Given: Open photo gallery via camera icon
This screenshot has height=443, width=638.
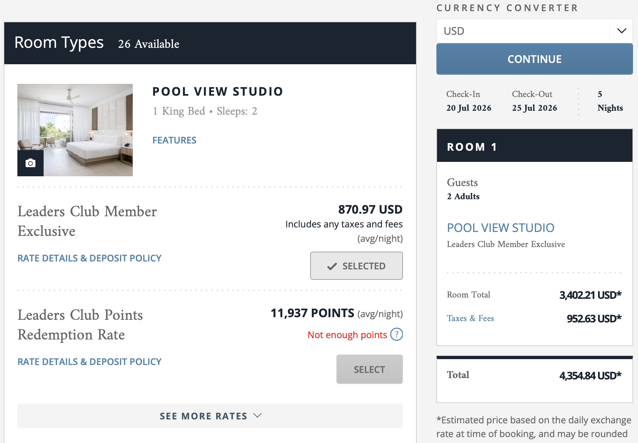Looking at the screenshot, I should (x=30, y=163).
